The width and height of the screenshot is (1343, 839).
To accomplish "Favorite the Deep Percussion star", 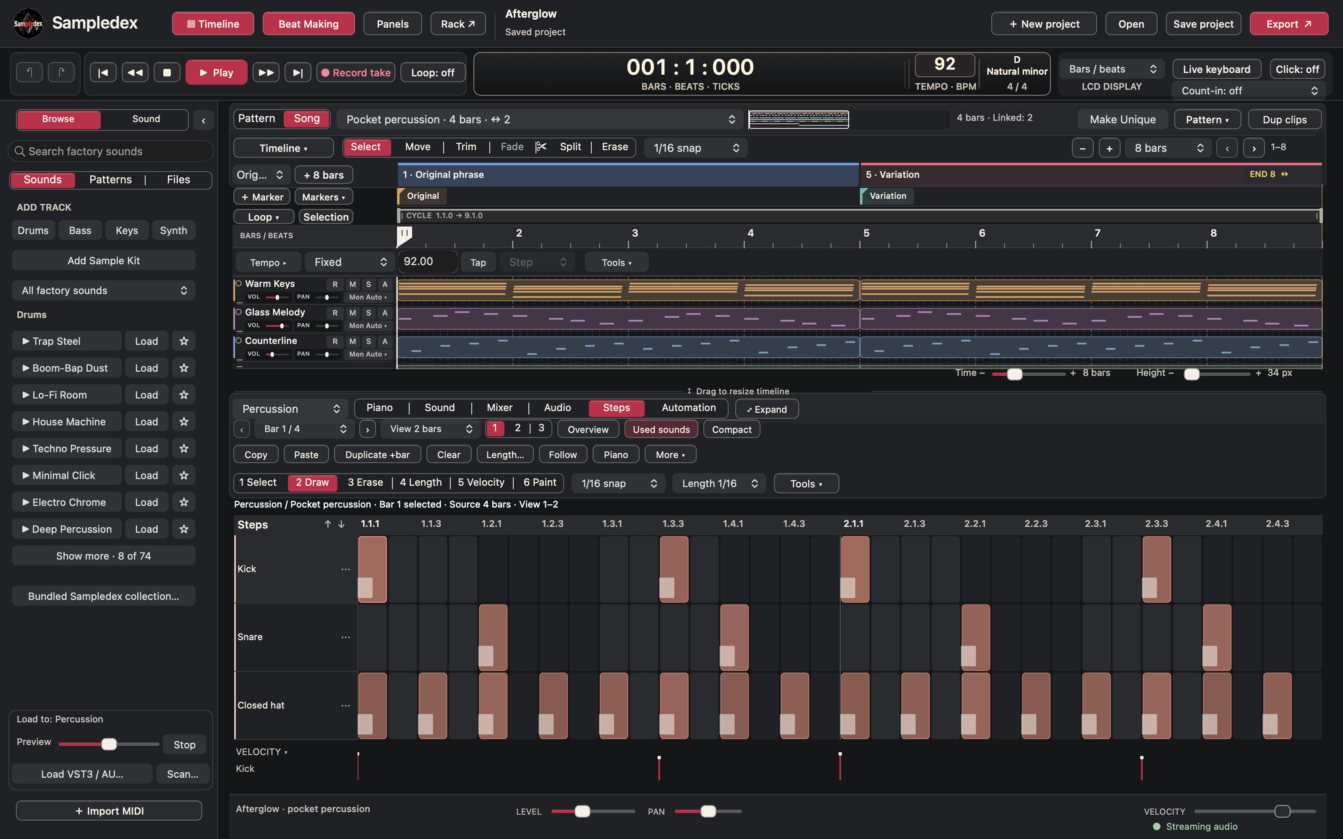I will 184,529.
